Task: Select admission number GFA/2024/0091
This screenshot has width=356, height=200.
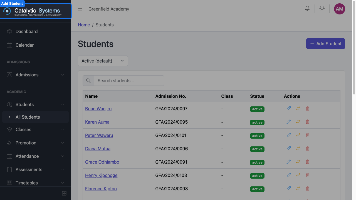Action: click(171, 162)
